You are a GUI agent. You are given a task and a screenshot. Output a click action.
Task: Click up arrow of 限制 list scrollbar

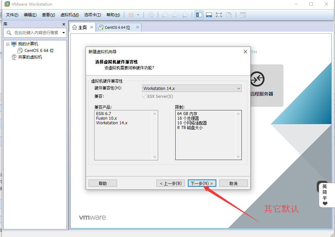(x=238, y=114)
